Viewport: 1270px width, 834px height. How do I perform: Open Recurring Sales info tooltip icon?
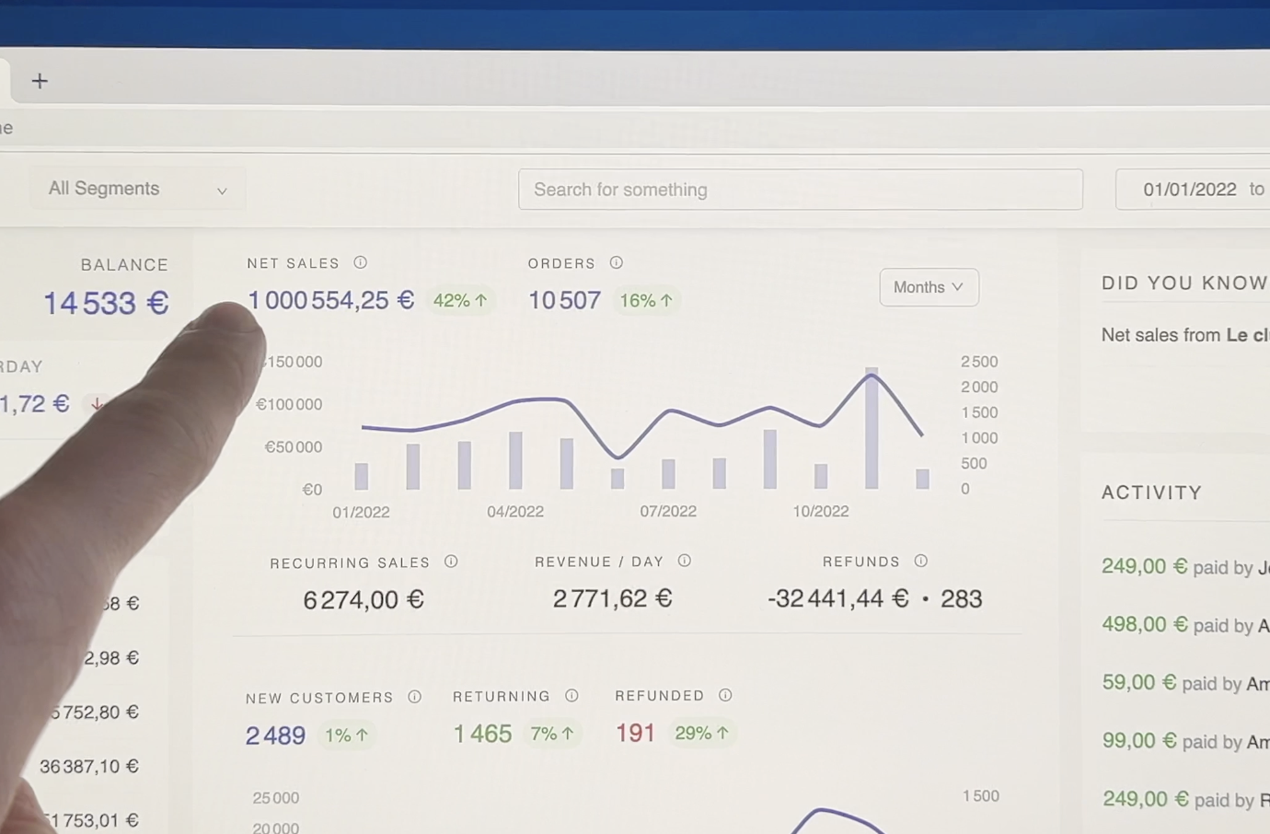pyautogui.click(x=451, y=562)
